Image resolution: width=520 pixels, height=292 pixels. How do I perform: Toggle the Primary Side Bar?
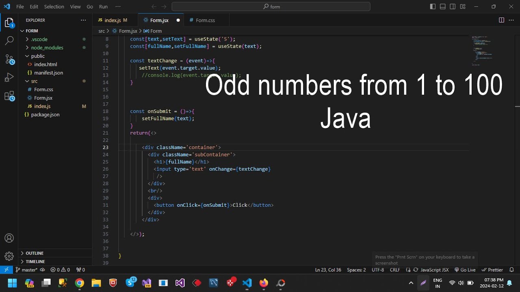[433, 6]
